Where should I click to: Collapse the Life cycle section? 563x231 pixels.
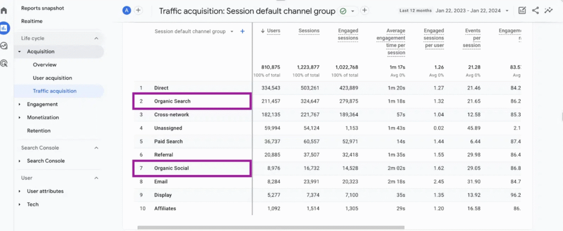[x=96, y=38]
